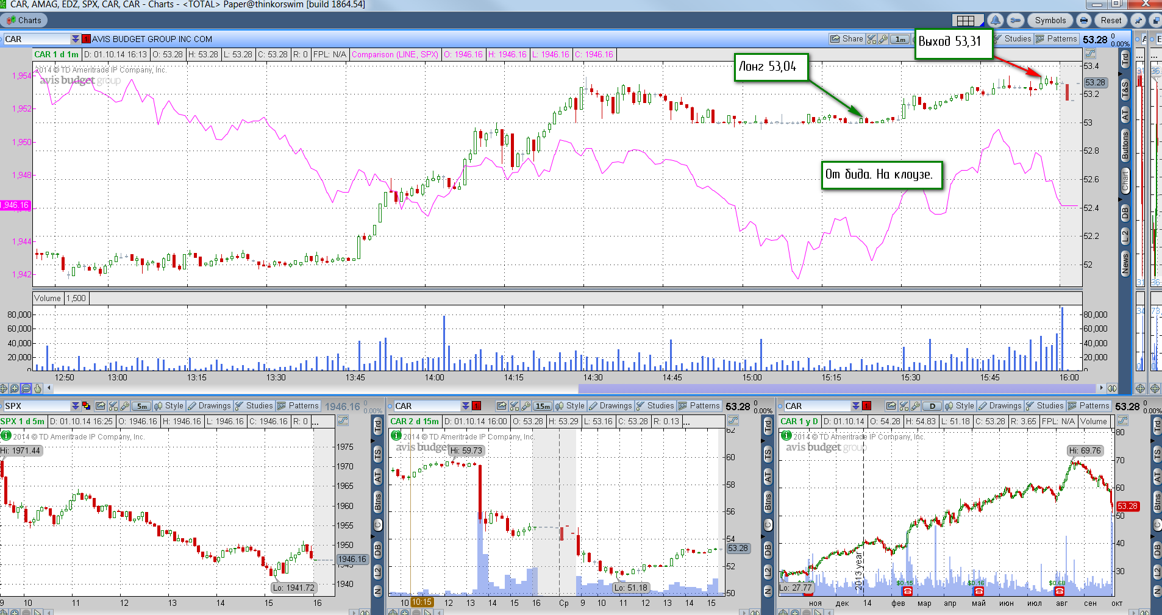Click the alerts bell icon
This screenshot has width=1162, height=615.
point(996,20)
